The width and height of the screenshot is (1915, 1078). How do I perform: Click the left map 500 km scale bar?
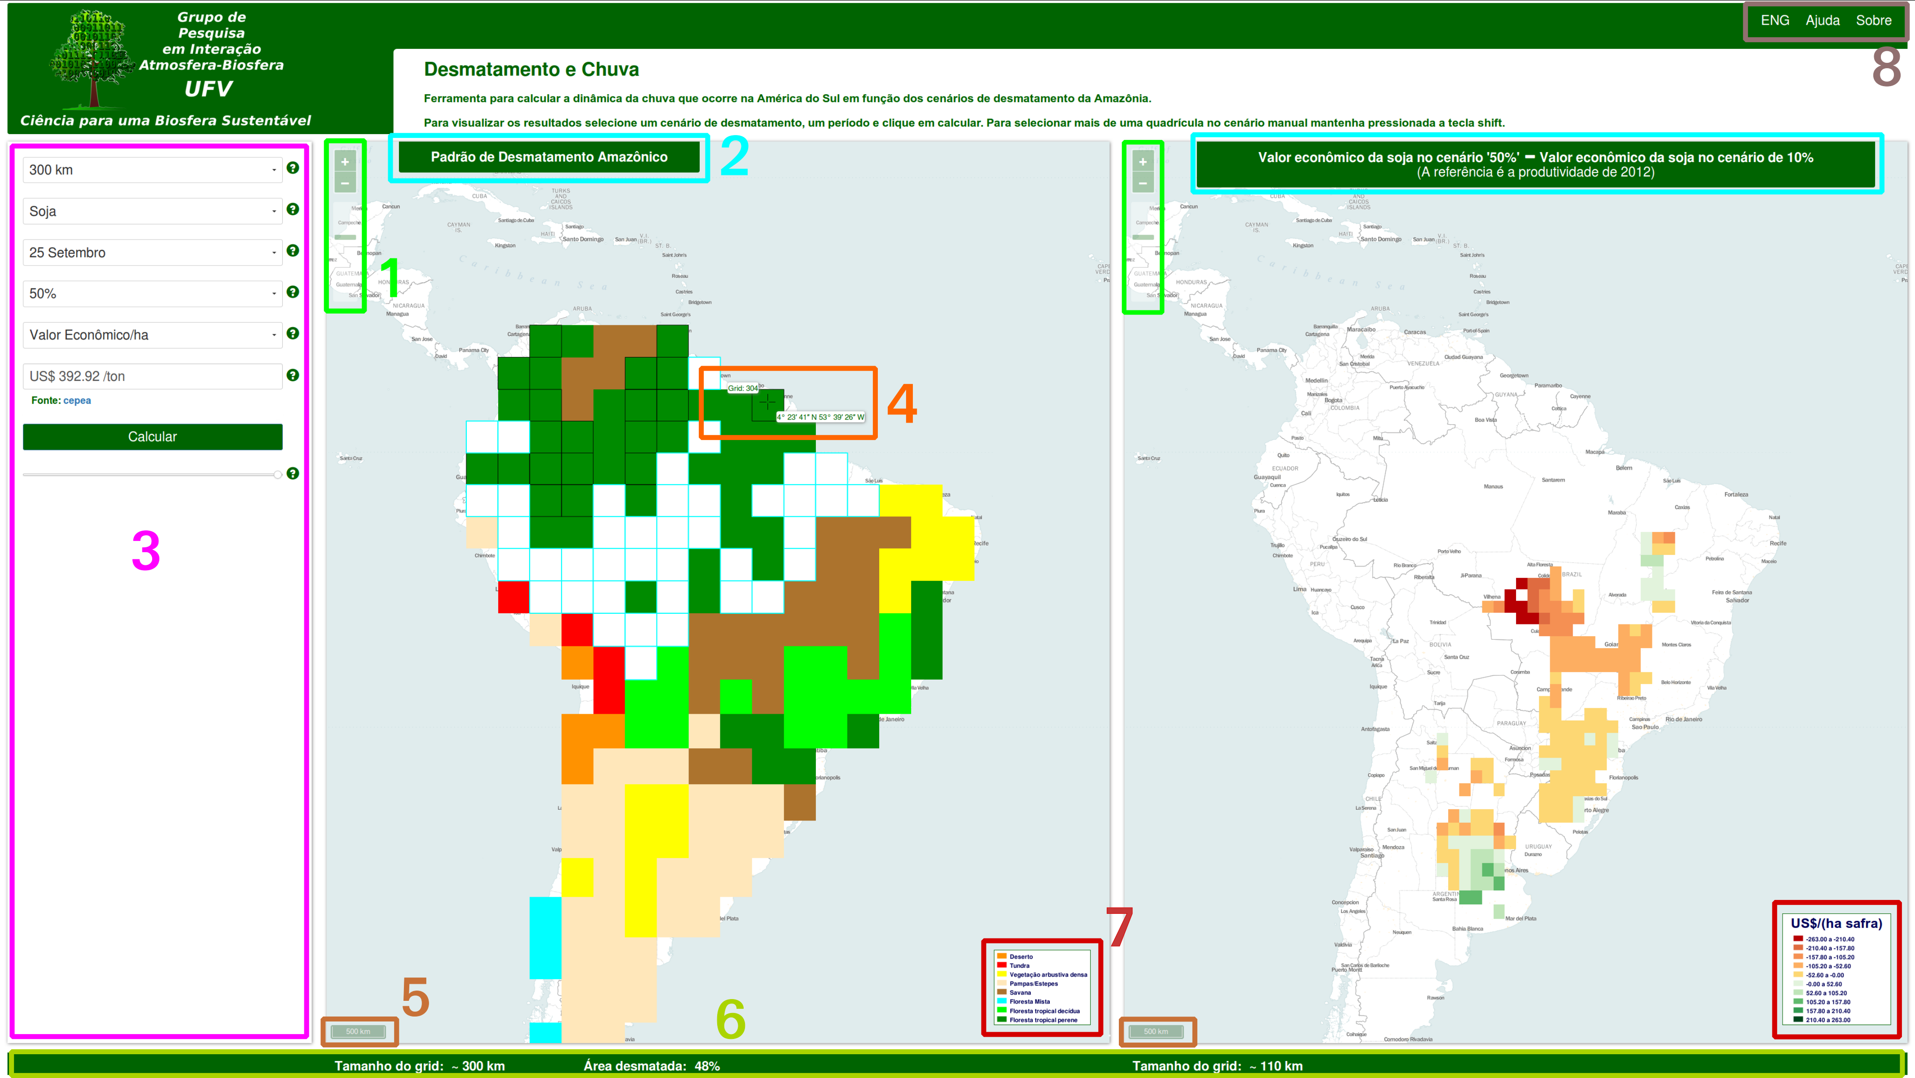[x=358, y=1031]
